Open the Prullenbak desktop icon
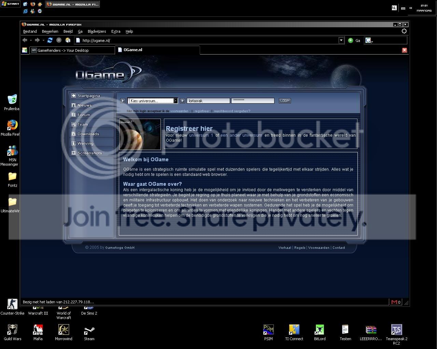 [x=12, y=103]
